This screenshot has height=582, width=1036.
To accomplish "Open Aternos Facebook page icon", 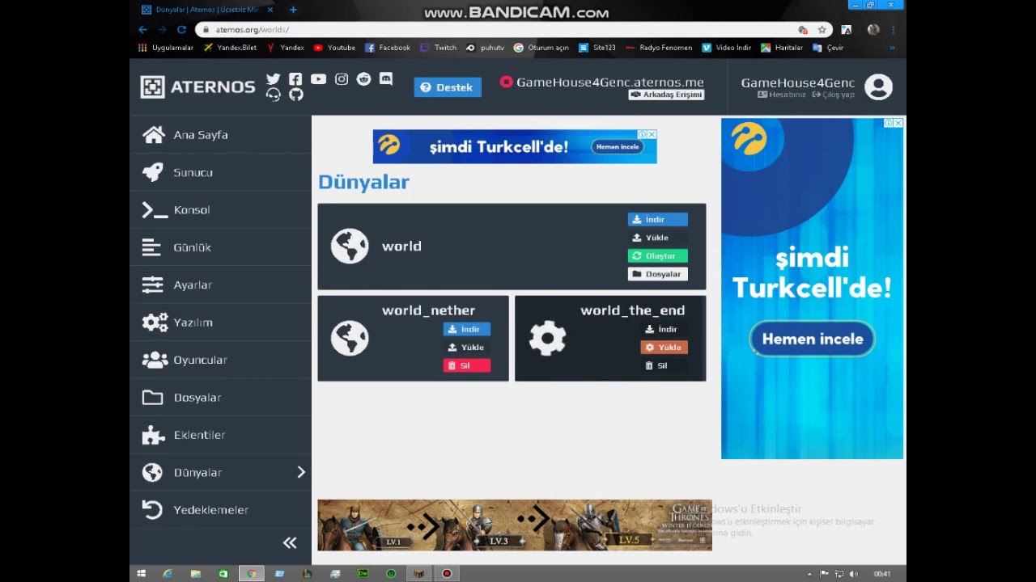I will pos(295,79).
